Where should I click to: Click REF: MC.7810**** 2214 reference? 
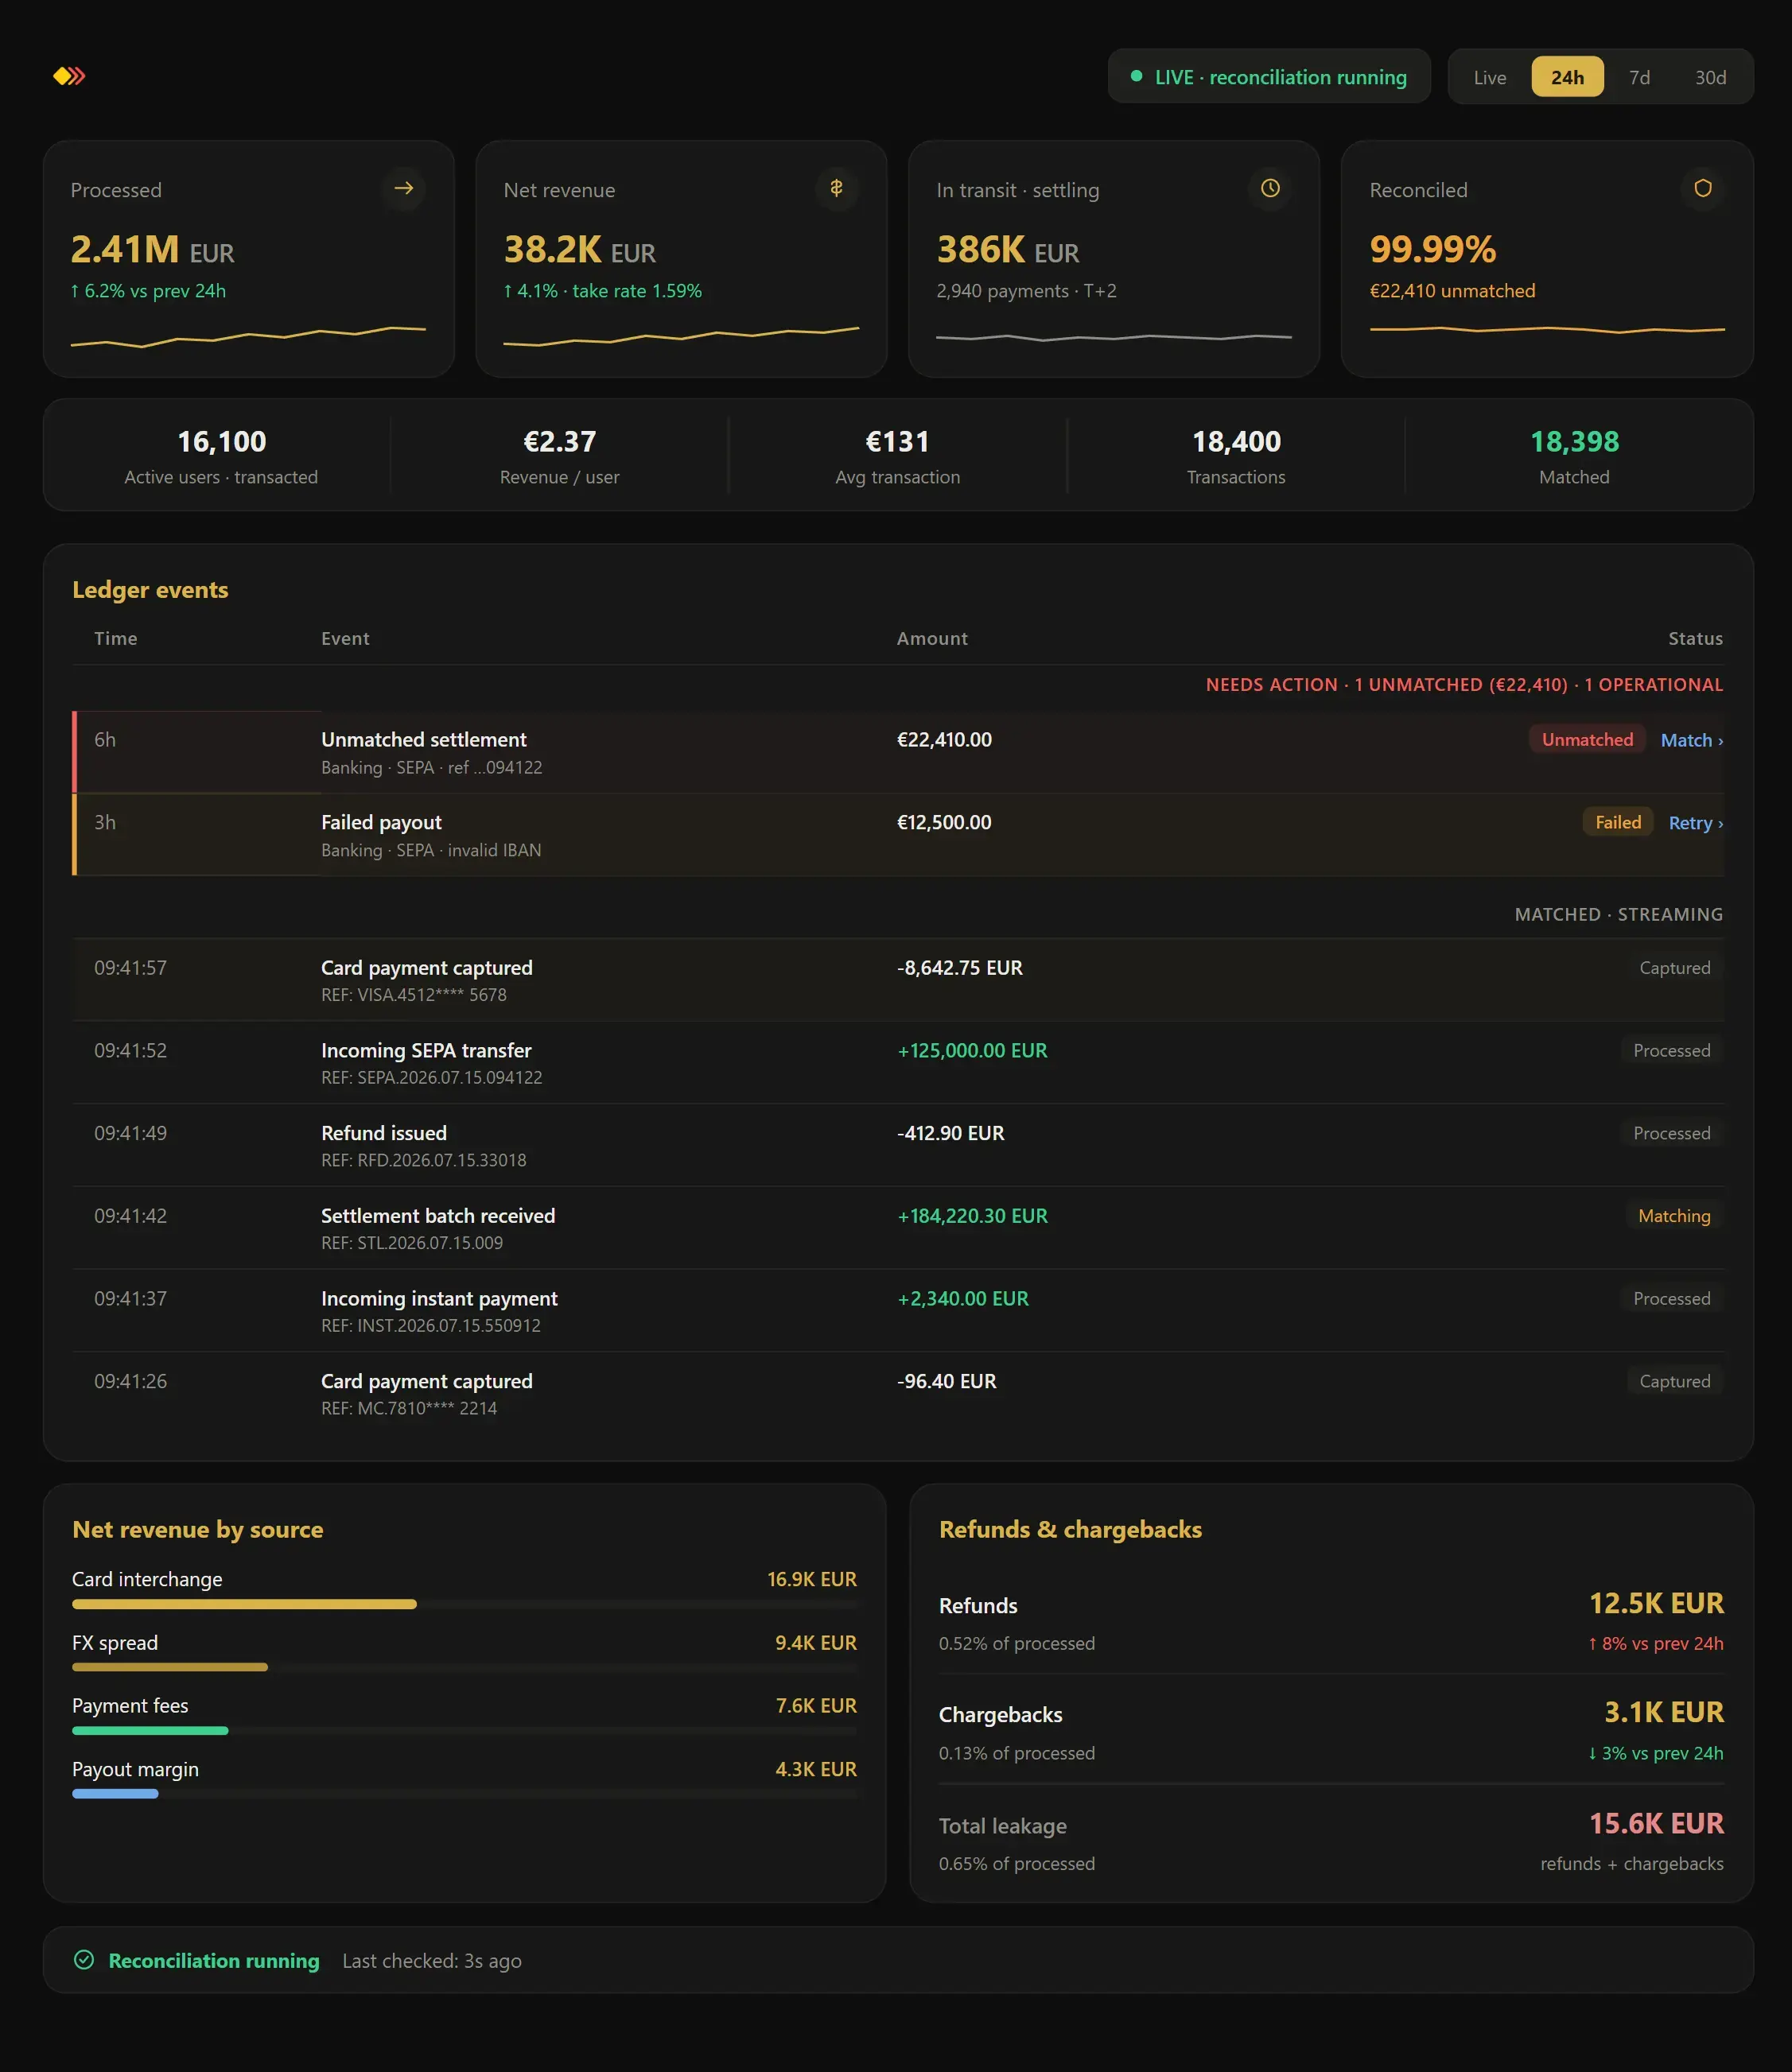coord(408,1408)
